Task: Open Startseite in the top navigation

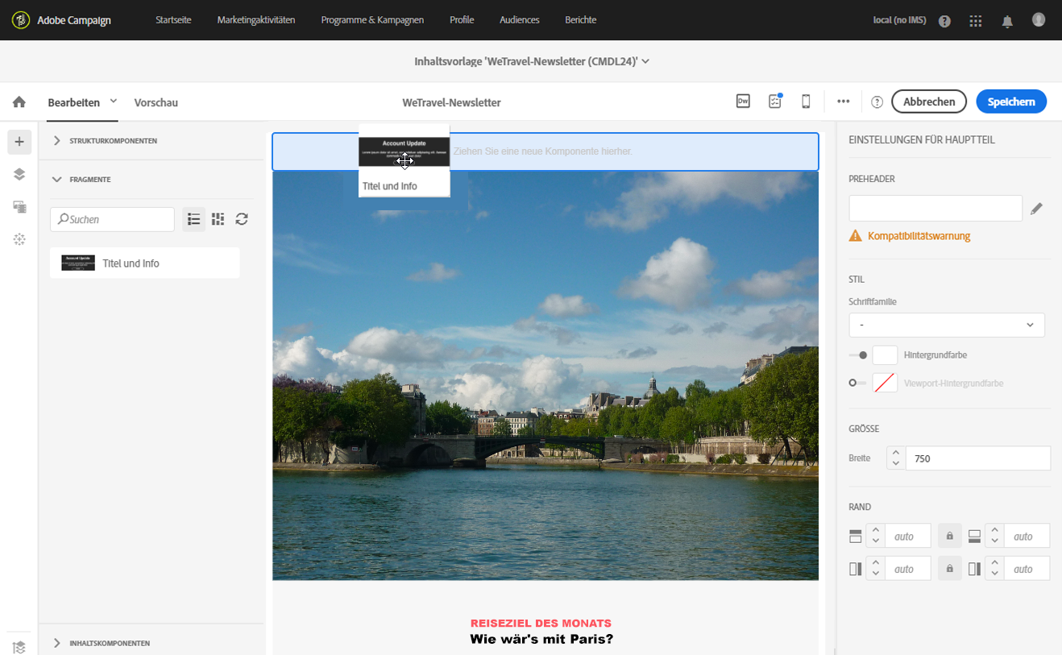Action: 173,20
